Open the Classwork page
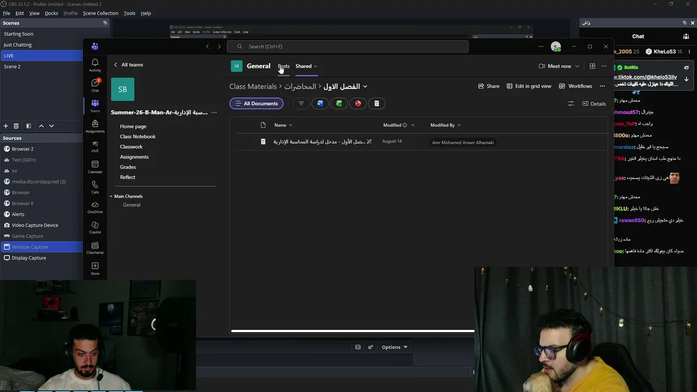 tap(131, 146)
